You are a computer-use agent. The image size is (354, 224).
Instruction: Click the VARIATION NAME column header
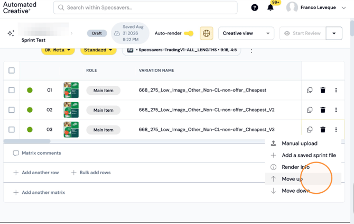(156, 70)
